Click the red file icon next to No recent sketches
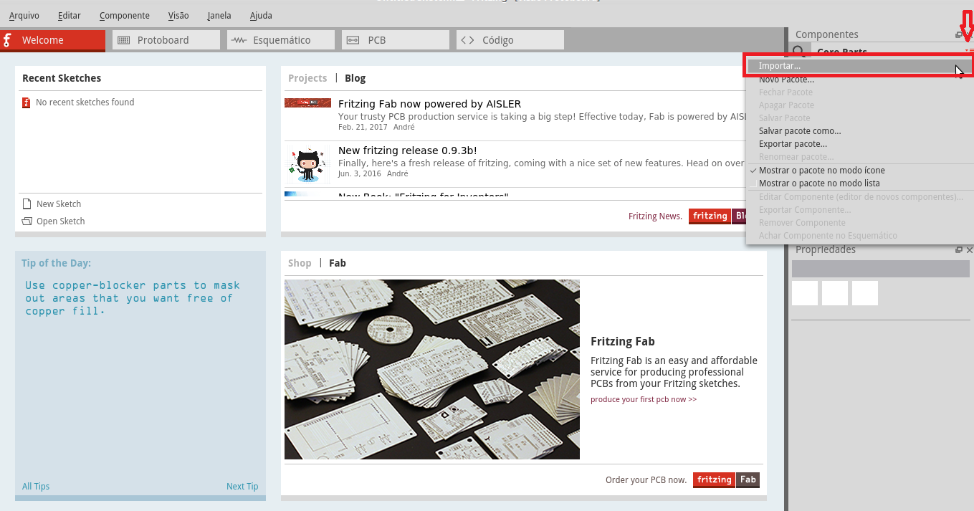 pyautogui.click(x=27, y=102)
